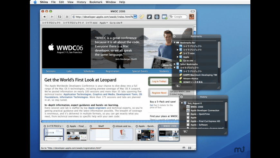Click the Log in Today! button
The height and width of the screenshot is (158, 280).
point(159,81)
